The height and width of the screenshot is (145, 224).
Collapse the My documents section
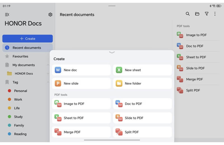pyautogui.click(x=48, y=65)
